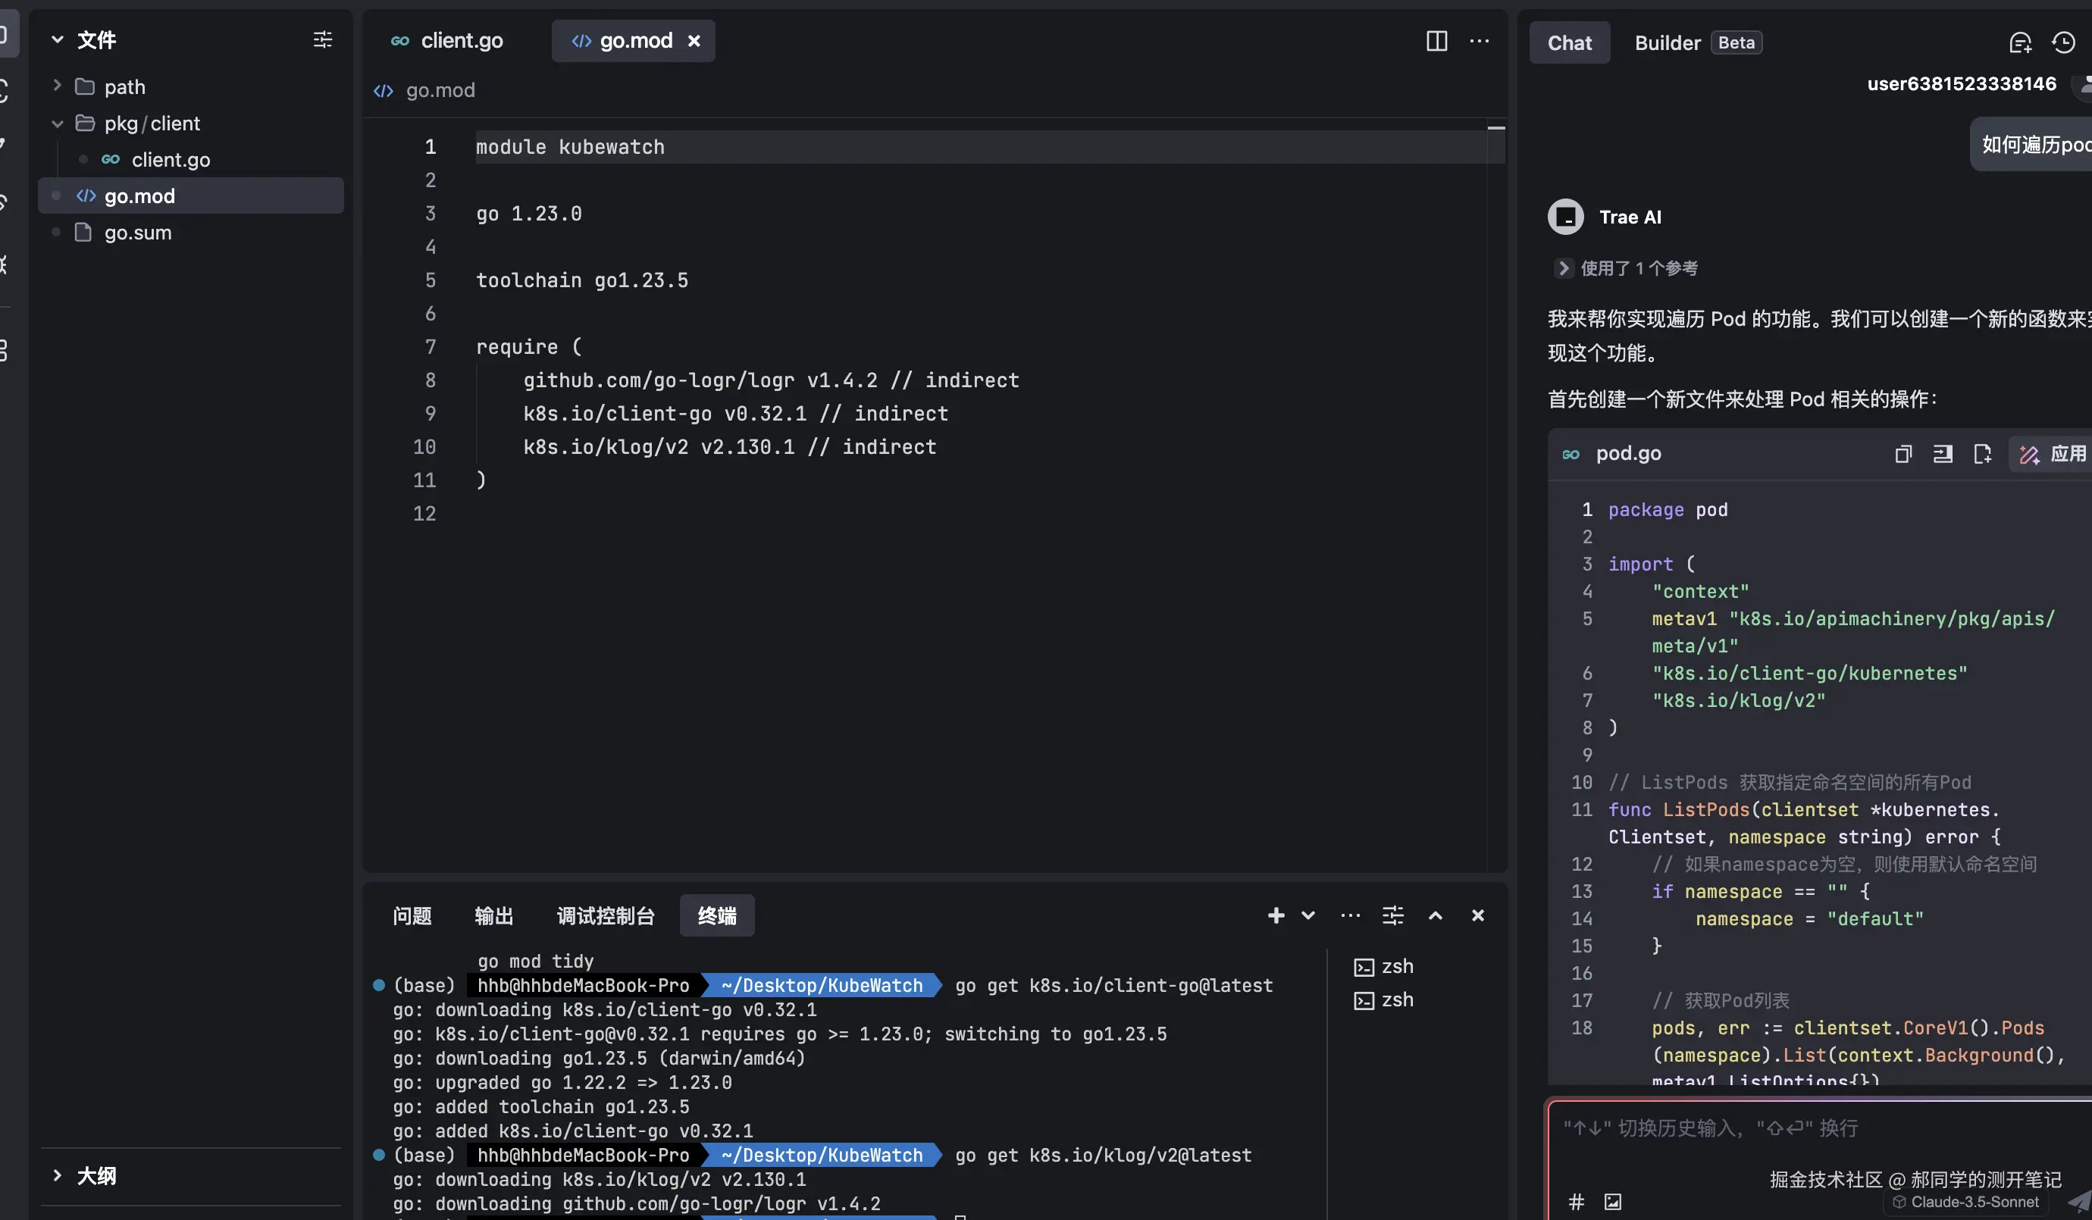Add pod.go snippet to new file
Screen dimensions: 2092x1220
pyautogui.click(x=1982, y=454)
